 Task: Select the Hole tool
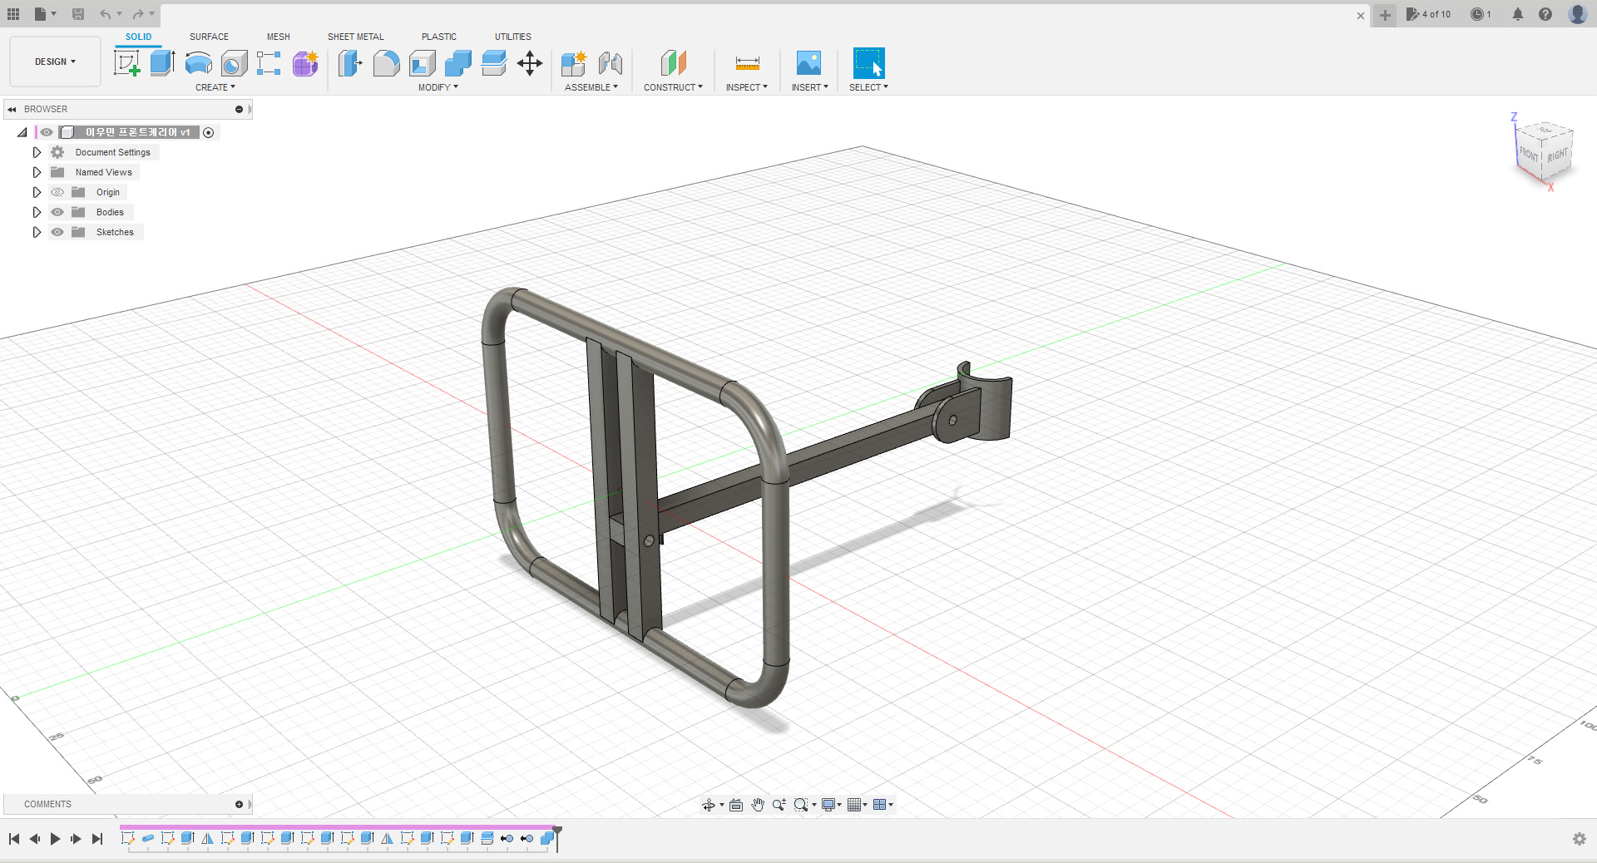click(x=234, y=63)
